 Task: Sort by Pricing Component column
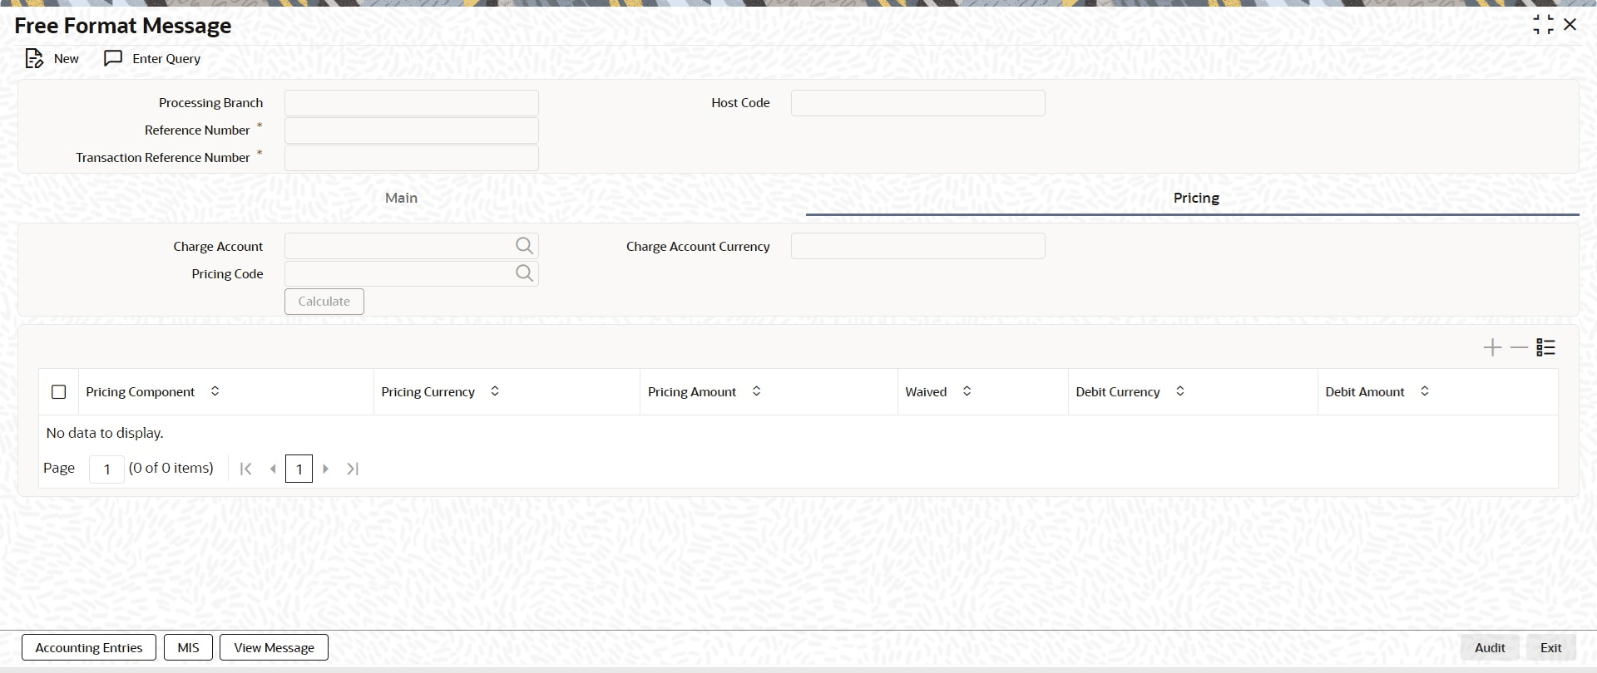click(215, 391)
